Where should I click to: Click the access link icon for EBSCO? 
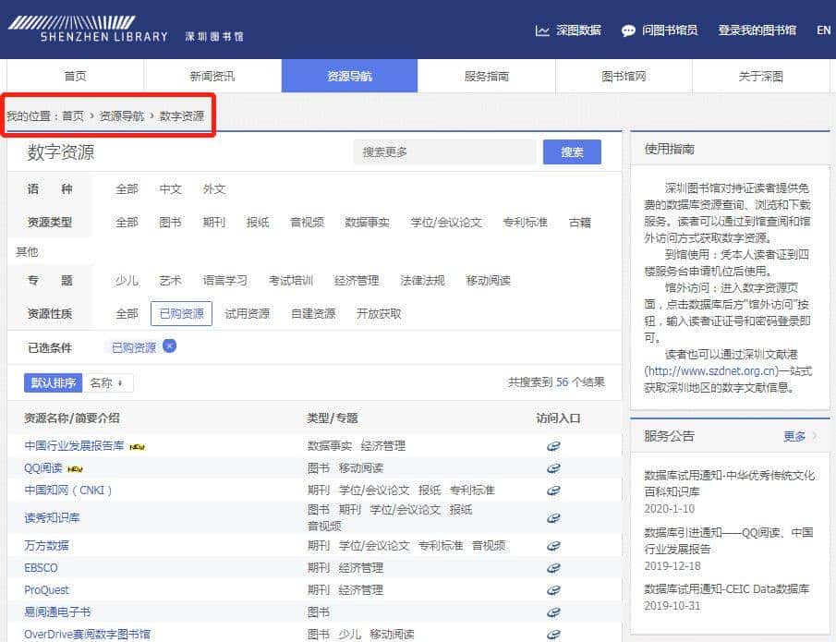click(553, 568)
